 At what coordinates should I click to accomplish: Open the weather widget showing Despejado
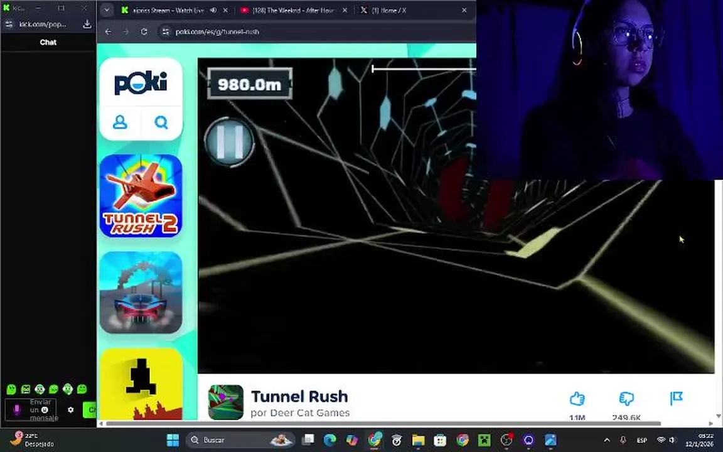point(32,440)
